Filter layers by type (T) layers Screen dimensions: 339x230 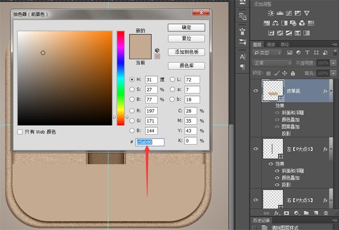click(307, 53)
